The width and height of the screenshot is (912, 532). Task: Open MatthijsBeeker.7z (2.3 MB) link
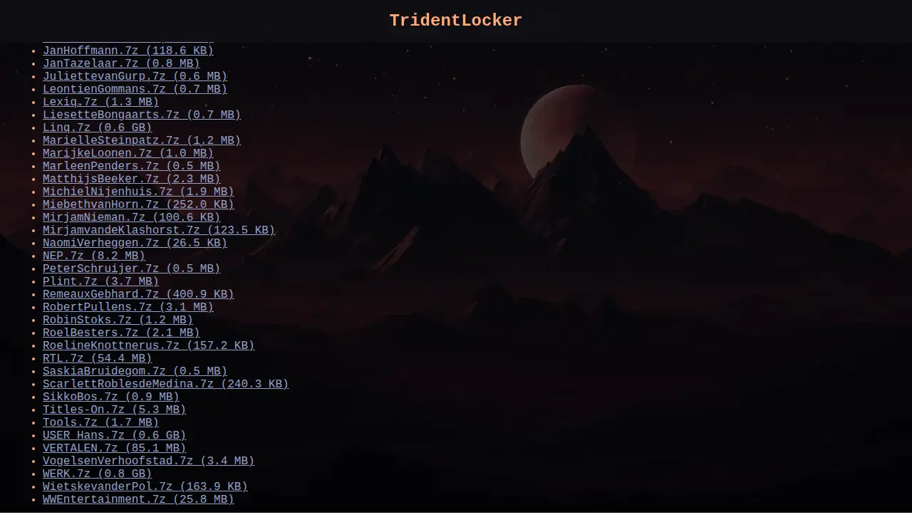pos(131,179)
